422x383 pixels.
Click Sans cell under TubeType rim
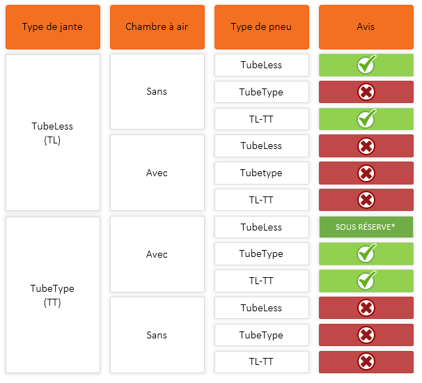(x=157, y=335)
